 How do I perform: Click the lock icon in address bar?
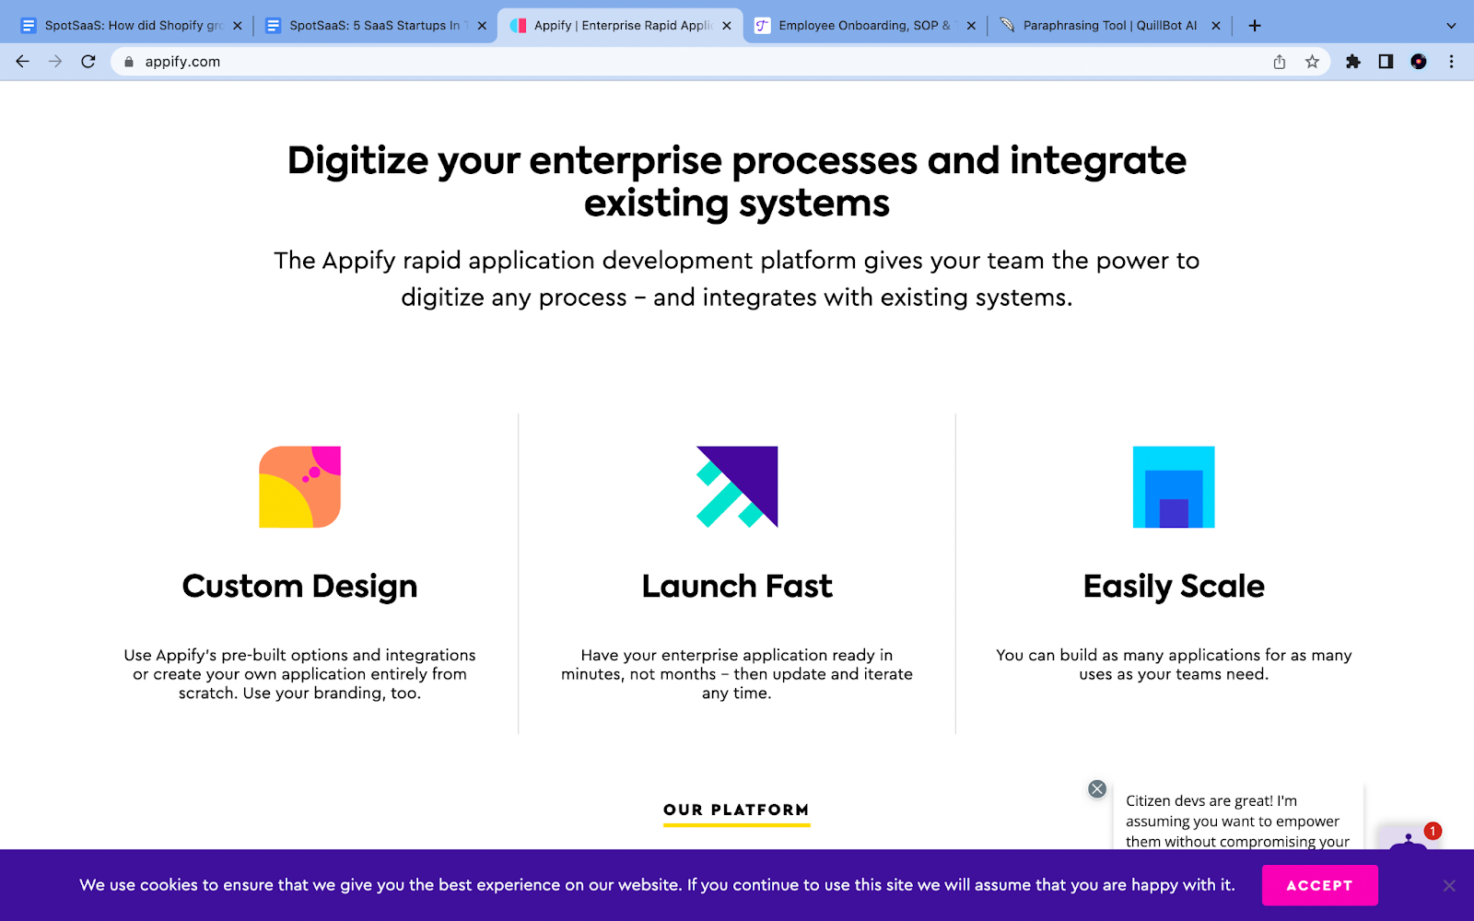[x=129, y=62]
